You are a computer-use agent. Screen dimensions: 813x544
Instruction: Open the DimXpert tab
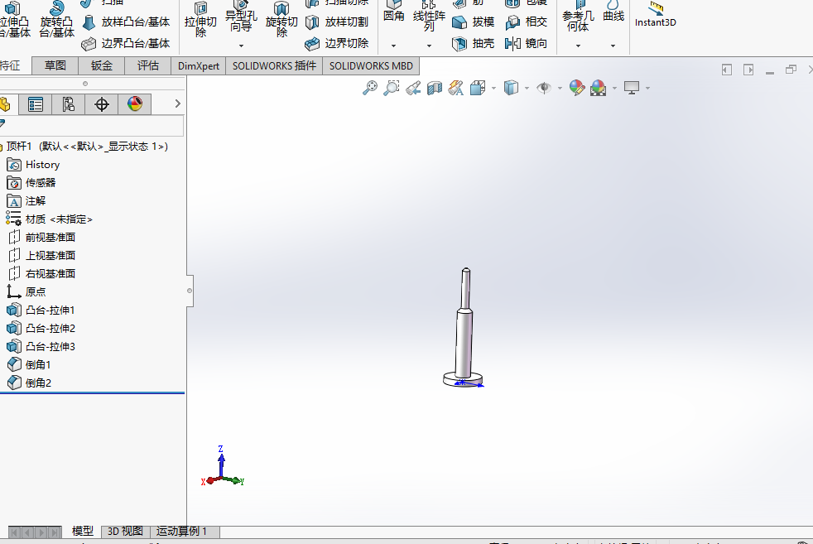point(199,66)
